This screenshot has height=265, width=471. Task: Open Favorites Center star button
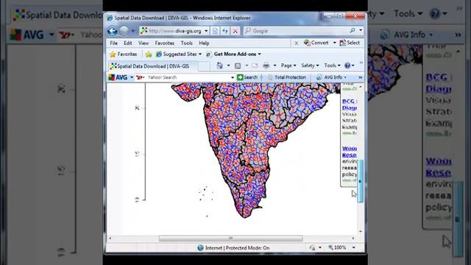point(124,54)
